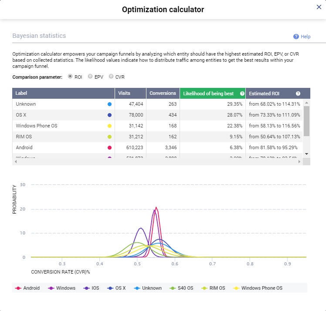
Task: Click the Label column header
Action: pyautogui.click(x=63, y=94)
